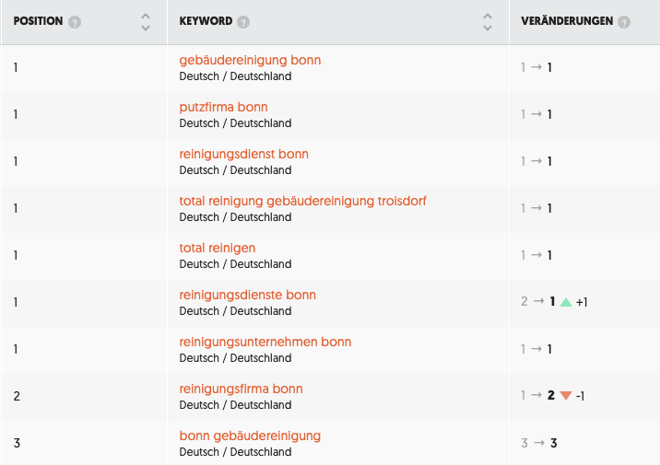Click the VERÄNDERUNGEN column header
Image resolution: width=660 pixels, height=465 pixels.
coord(567,21)
